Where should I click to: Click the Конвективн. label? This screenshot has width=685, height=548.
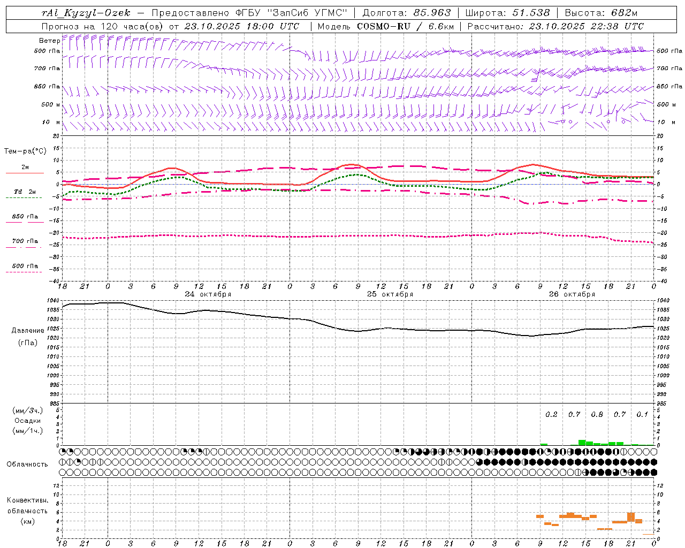28,500
